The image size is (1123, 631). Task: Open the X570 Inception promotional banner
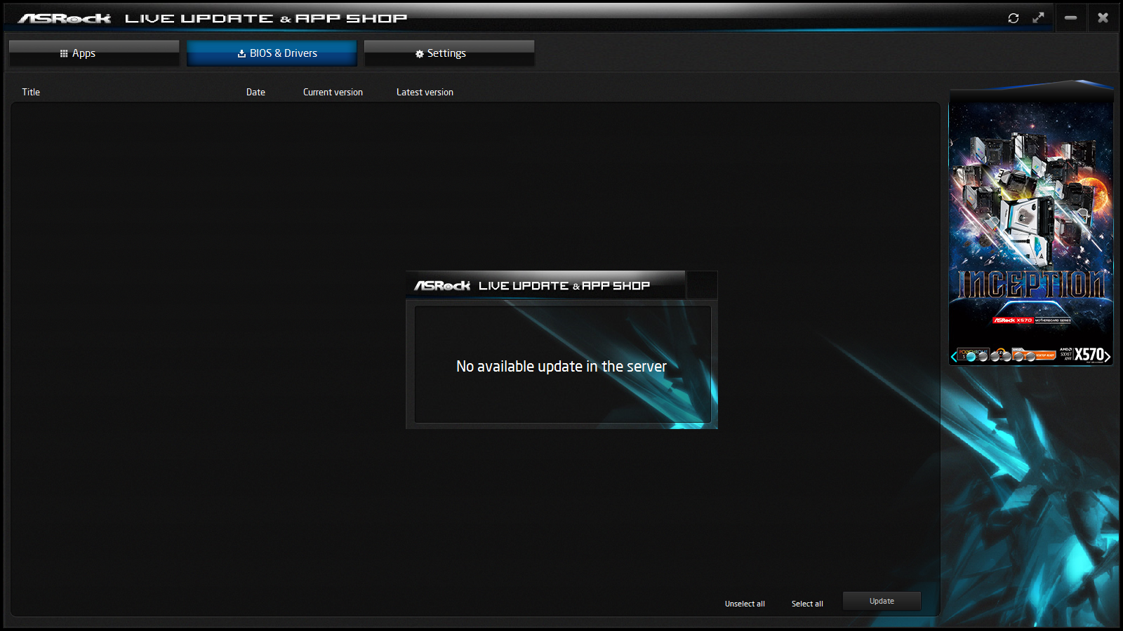(1031, 224)
